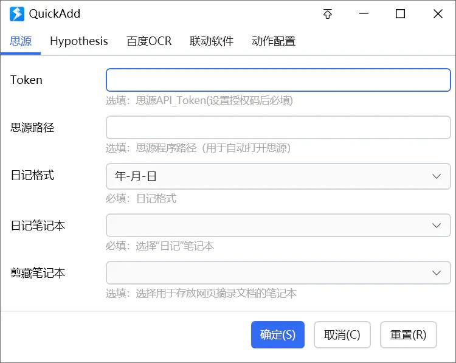Close the QuickAdd window

[438, 13]
